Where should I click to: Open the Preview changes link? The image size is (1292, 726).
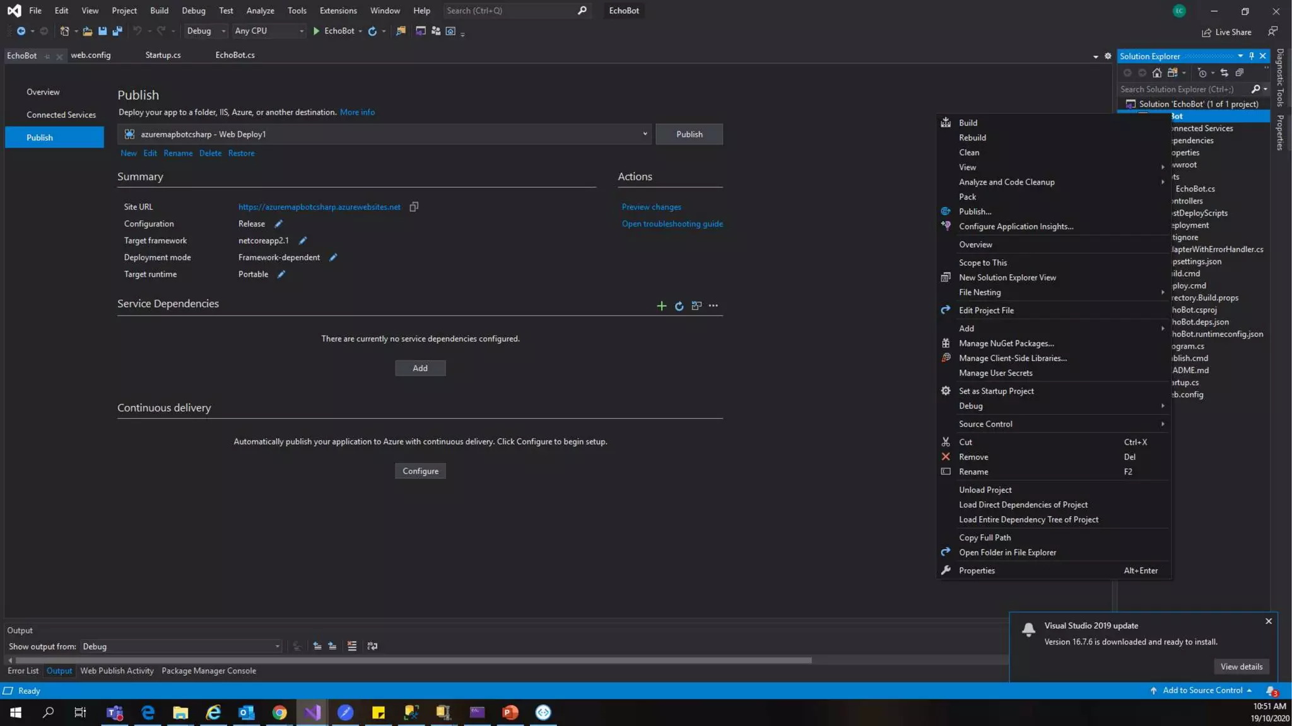(x=651, y=207)
